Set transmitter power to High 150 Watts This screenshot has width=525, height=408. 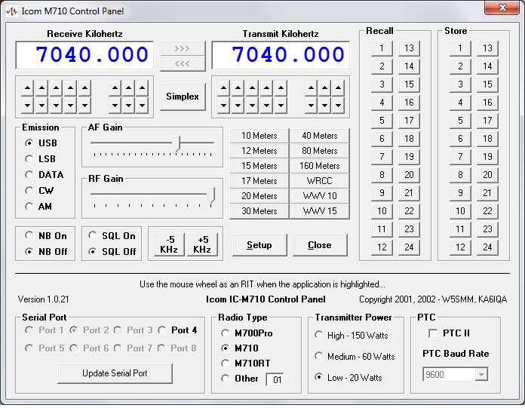(x=352, y=336)
